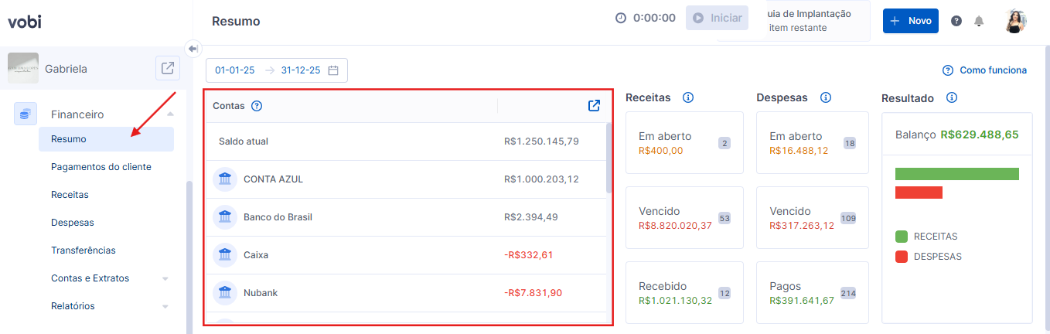Click Contas help info icon
The width and height of the screenshot is (1050, 334).
(x=257, y=106)
